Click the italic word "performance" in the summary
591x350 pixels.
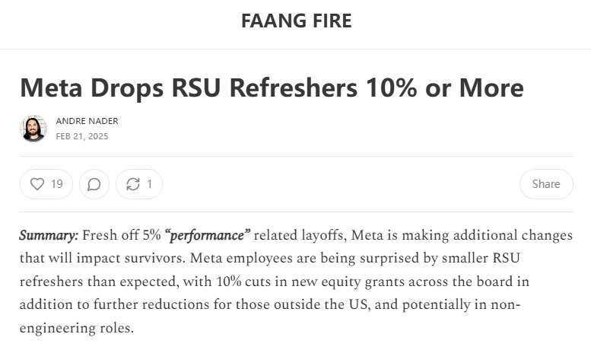(x=208, y=236)
